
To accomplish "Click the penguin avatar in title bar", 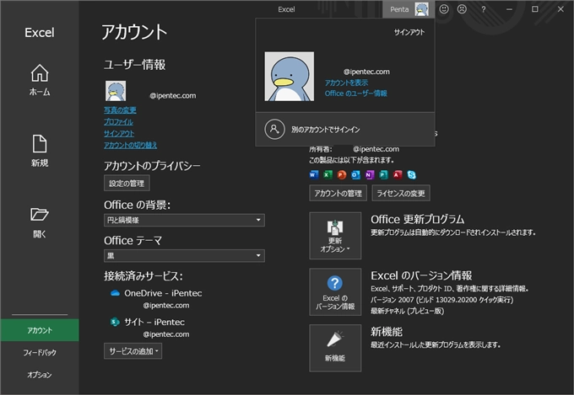I will click(x=421, y=9).
